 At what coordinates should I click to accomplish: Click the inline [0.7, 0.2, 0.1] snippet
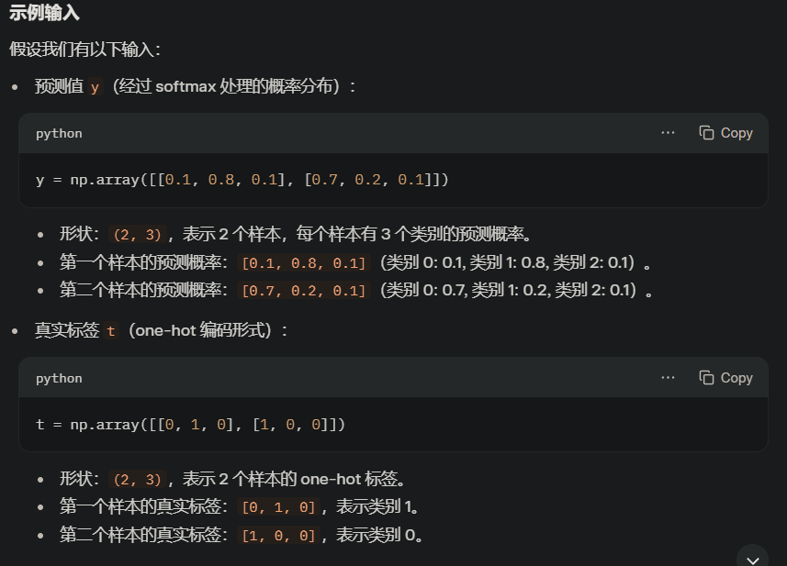[304, 290]
